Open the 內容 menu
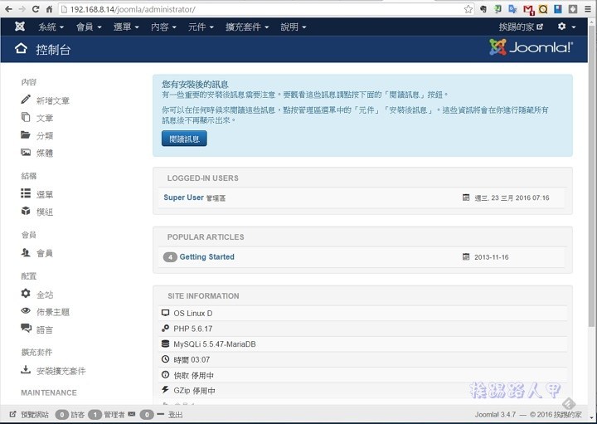This screenshot has height=424, width=597. pyautogui.click(x=165, y=27)
